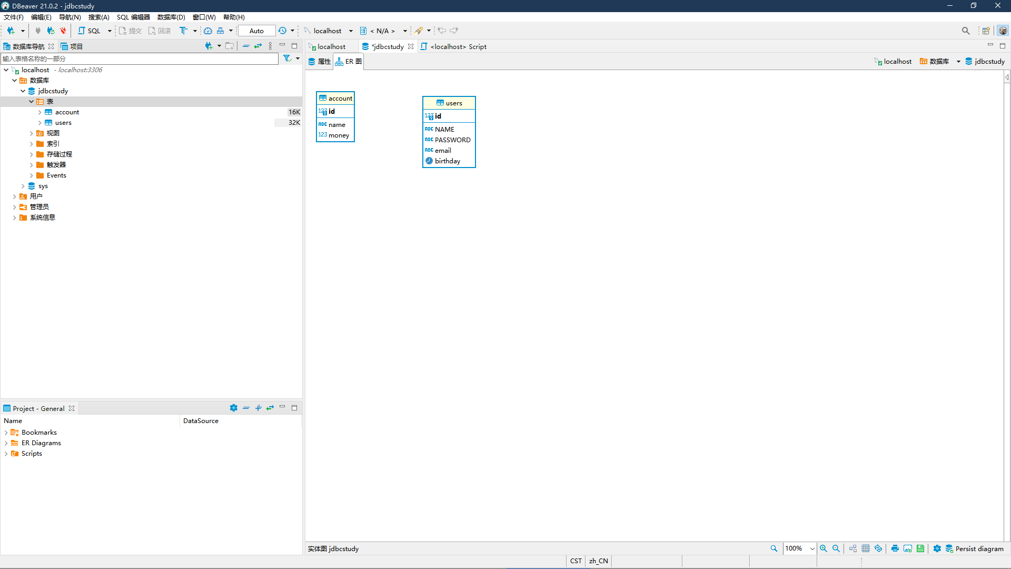Click the Connect plug icon in main toolbar
This screenshot has height=569, width=1011.
[x=38, y=31]
